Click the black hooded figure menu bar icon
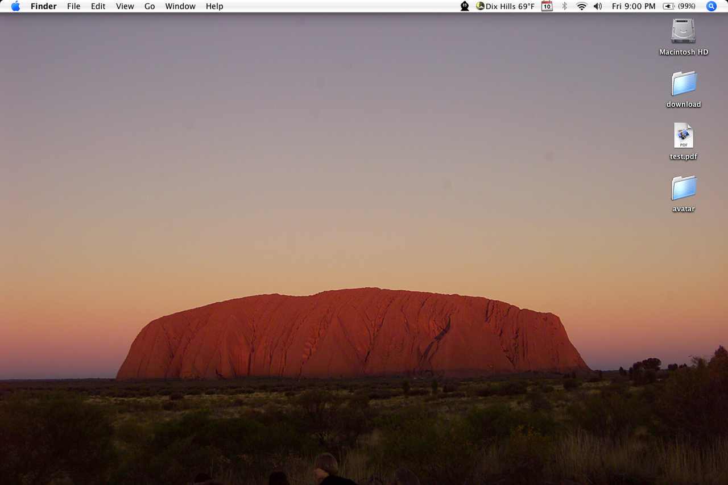This screenshot has width=728, height=485. tap(465, 6)
